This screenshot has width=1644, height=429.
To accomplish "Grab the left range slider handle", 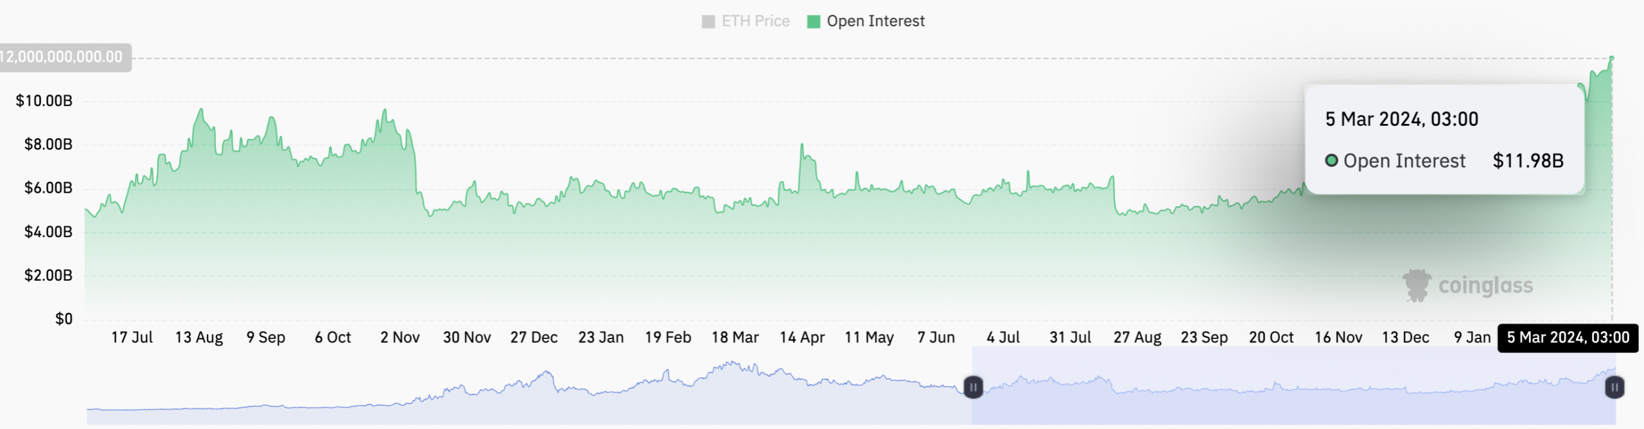I will 973,387.
